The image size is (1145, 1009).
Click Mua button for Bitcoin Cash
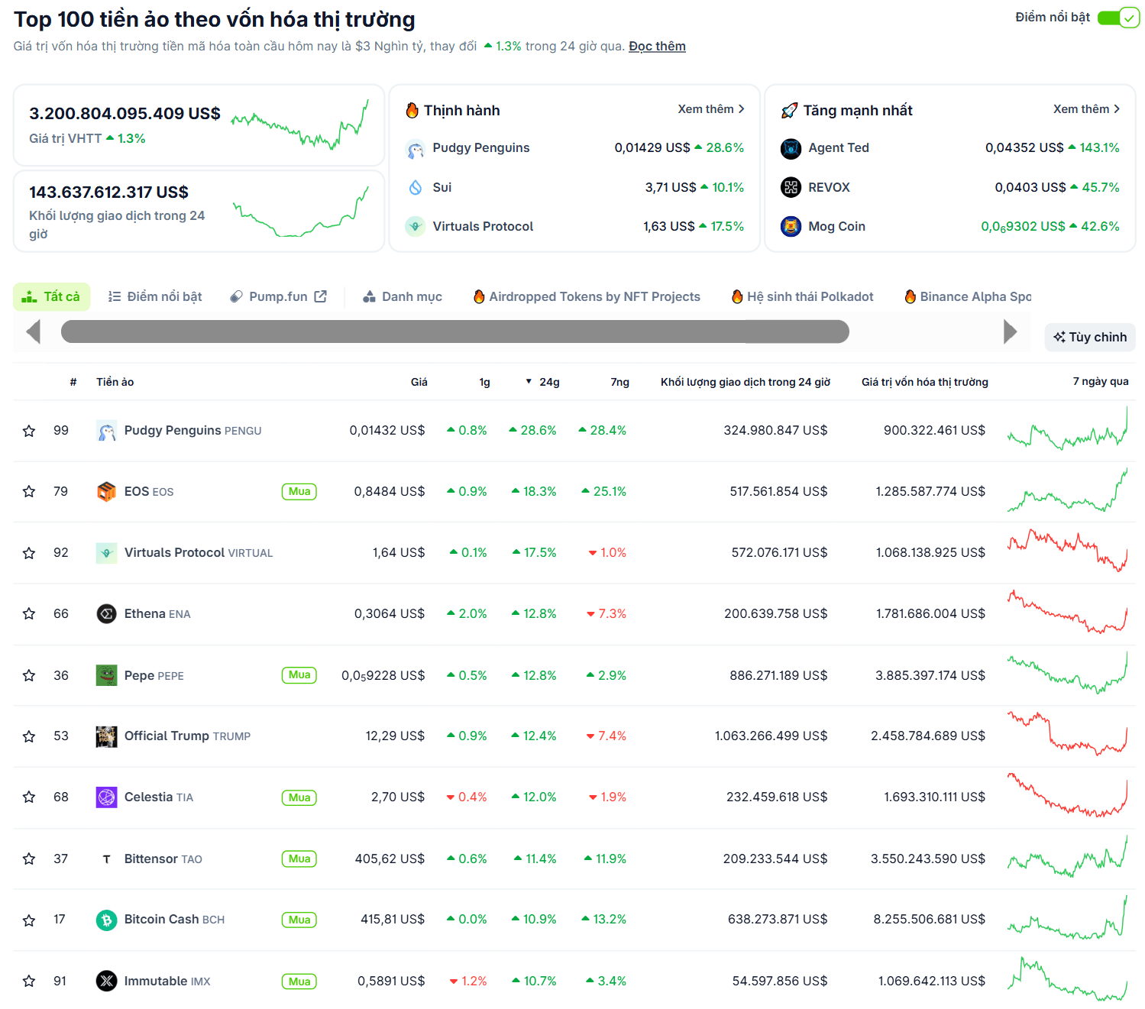click(x=299, y=920)
